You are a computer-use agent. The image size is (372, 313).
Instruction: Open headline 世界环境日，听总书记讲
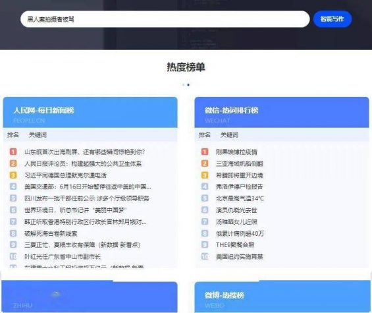click(76, 210)
